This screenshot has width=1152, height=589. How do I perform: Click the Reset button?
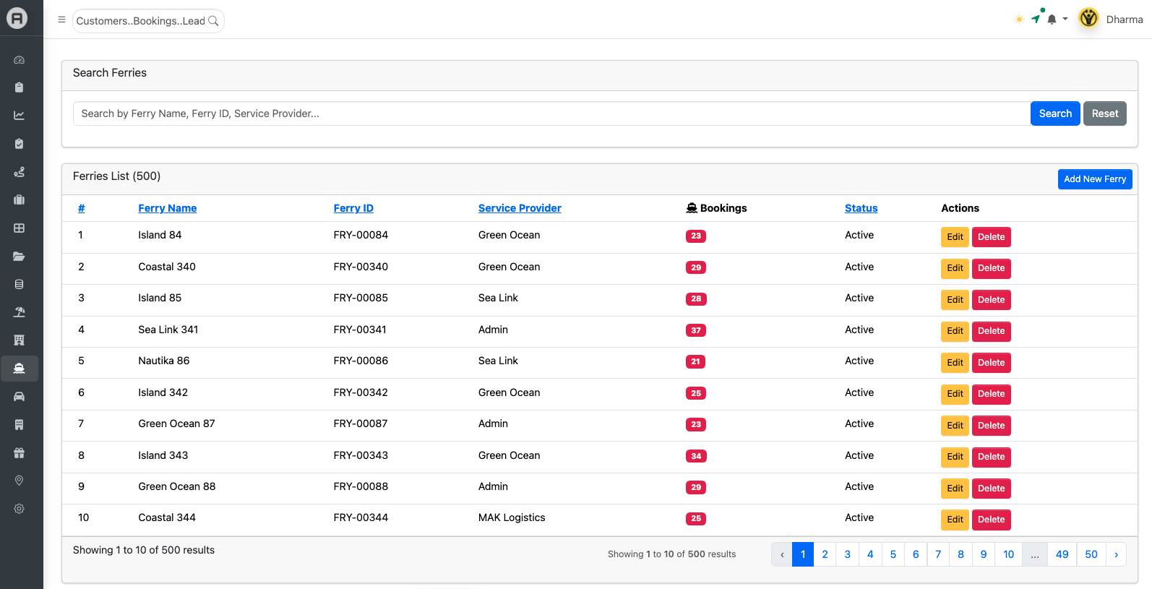pos(1105,113)
